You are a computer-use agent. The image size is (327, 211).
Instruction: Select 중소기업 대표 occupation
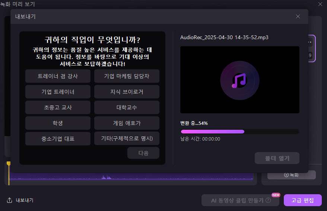click(58, 139)
